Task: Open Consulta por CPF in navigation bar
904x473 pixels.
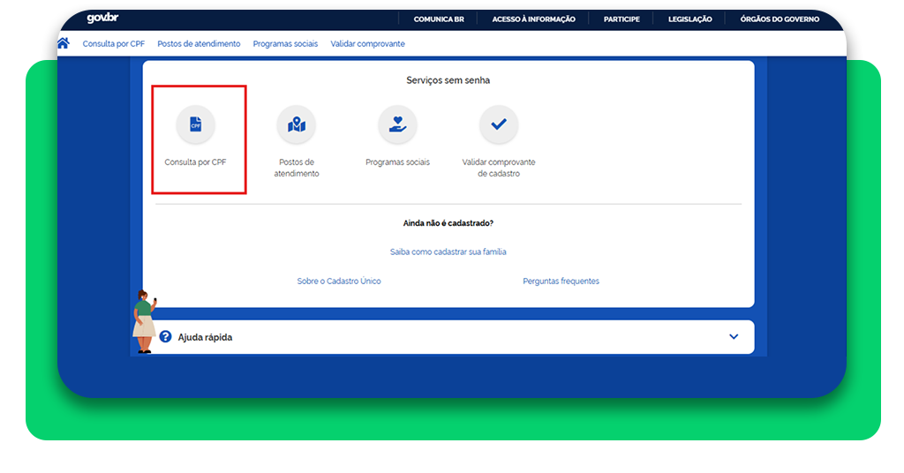Action: [114, 43]
